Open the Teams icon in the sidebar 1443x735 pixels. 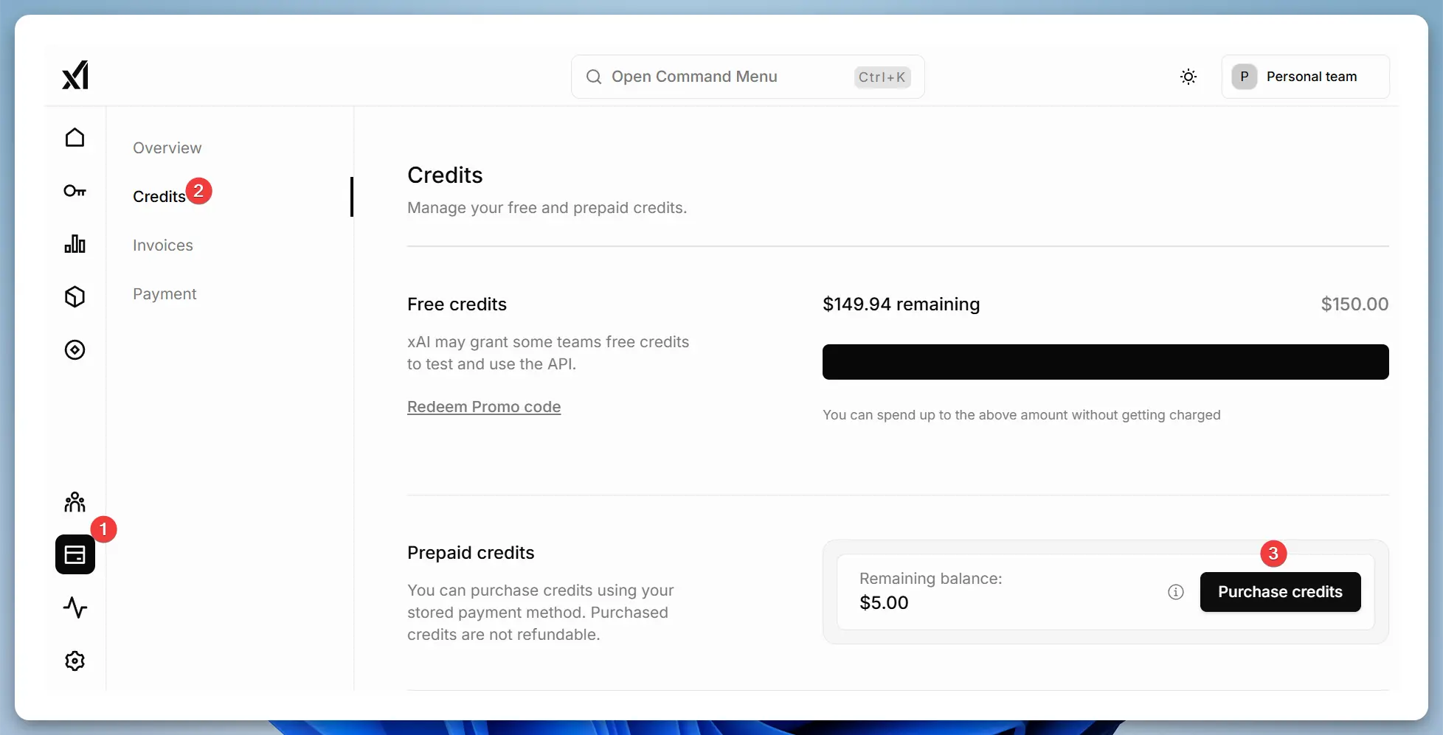tap(75, 502)
